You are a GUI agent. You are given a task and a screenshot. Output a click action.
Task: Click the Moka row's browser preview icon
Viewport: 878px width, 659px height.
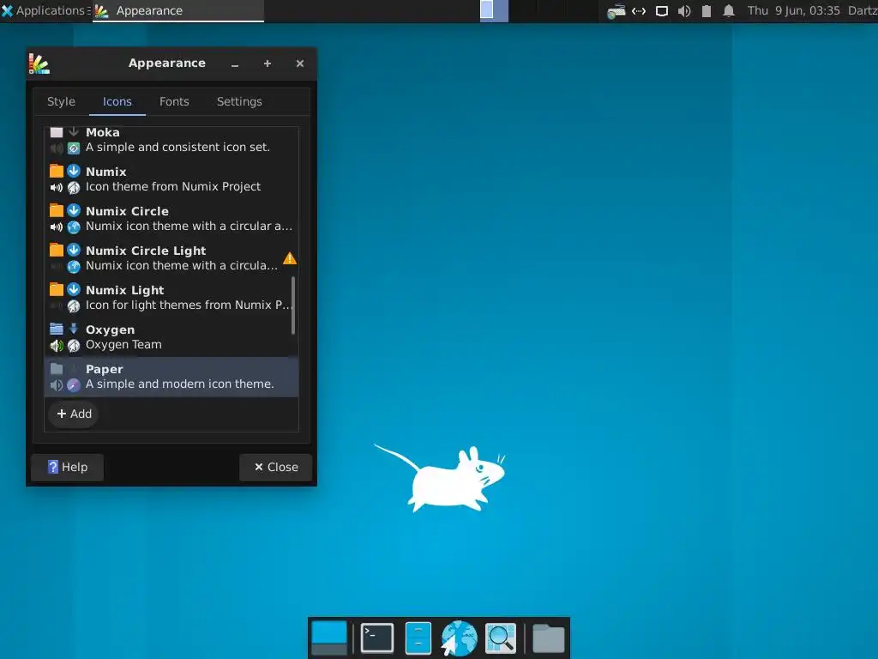[x=74, y=148]
